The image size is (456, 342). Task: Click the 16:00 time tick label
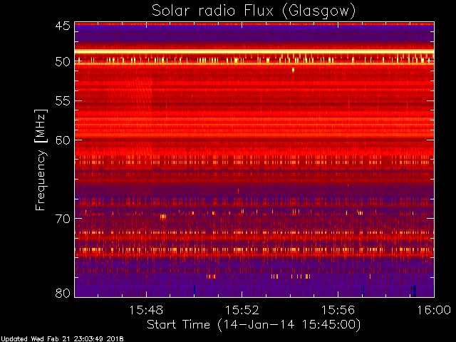point(434,310)
